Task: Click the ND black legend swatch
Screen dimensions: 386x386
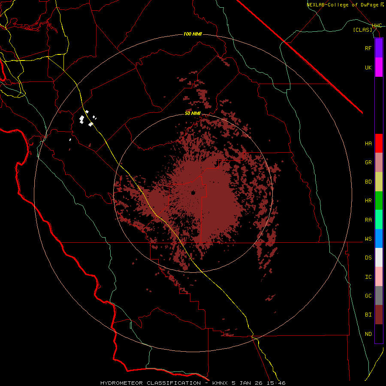Action: (x=379, y=334)
